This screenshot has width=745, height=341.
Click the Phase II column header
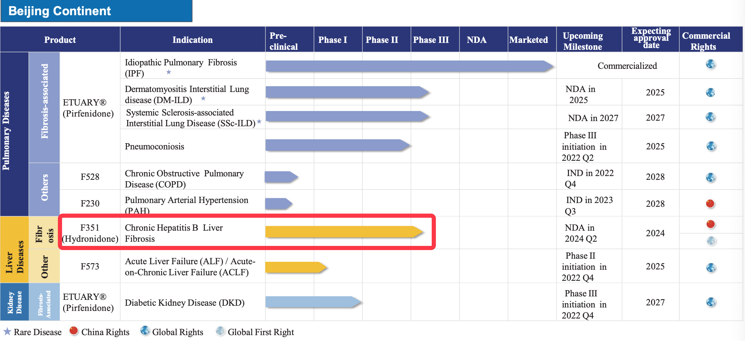coord(387,39)
